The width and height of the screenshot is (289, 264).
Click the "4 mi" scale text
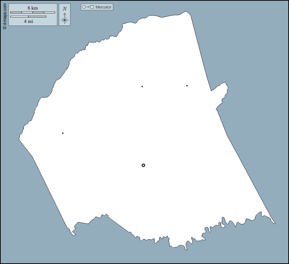pos(28,21)
